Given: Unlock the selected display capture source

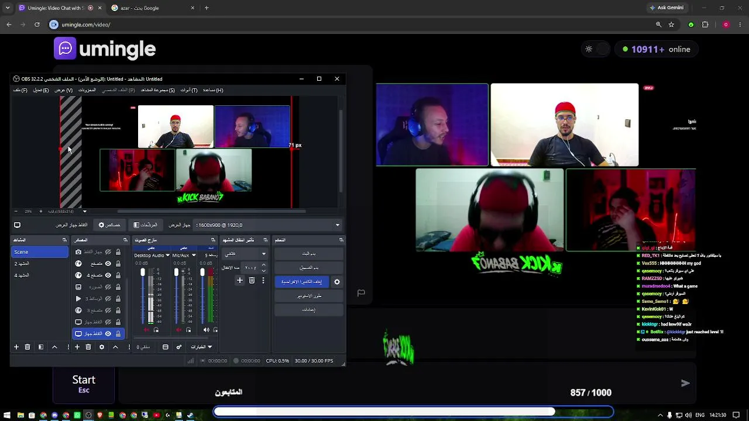Looking at the screenshot, I should pyautogui.click(x=118, y=334).
